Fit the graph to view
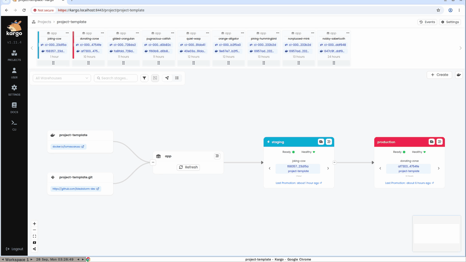466x262 pixels. 35,236
